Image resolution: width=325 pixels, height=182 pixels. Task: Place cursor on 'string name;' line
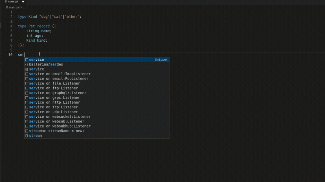pyautogui.click(x=39, y=31)
